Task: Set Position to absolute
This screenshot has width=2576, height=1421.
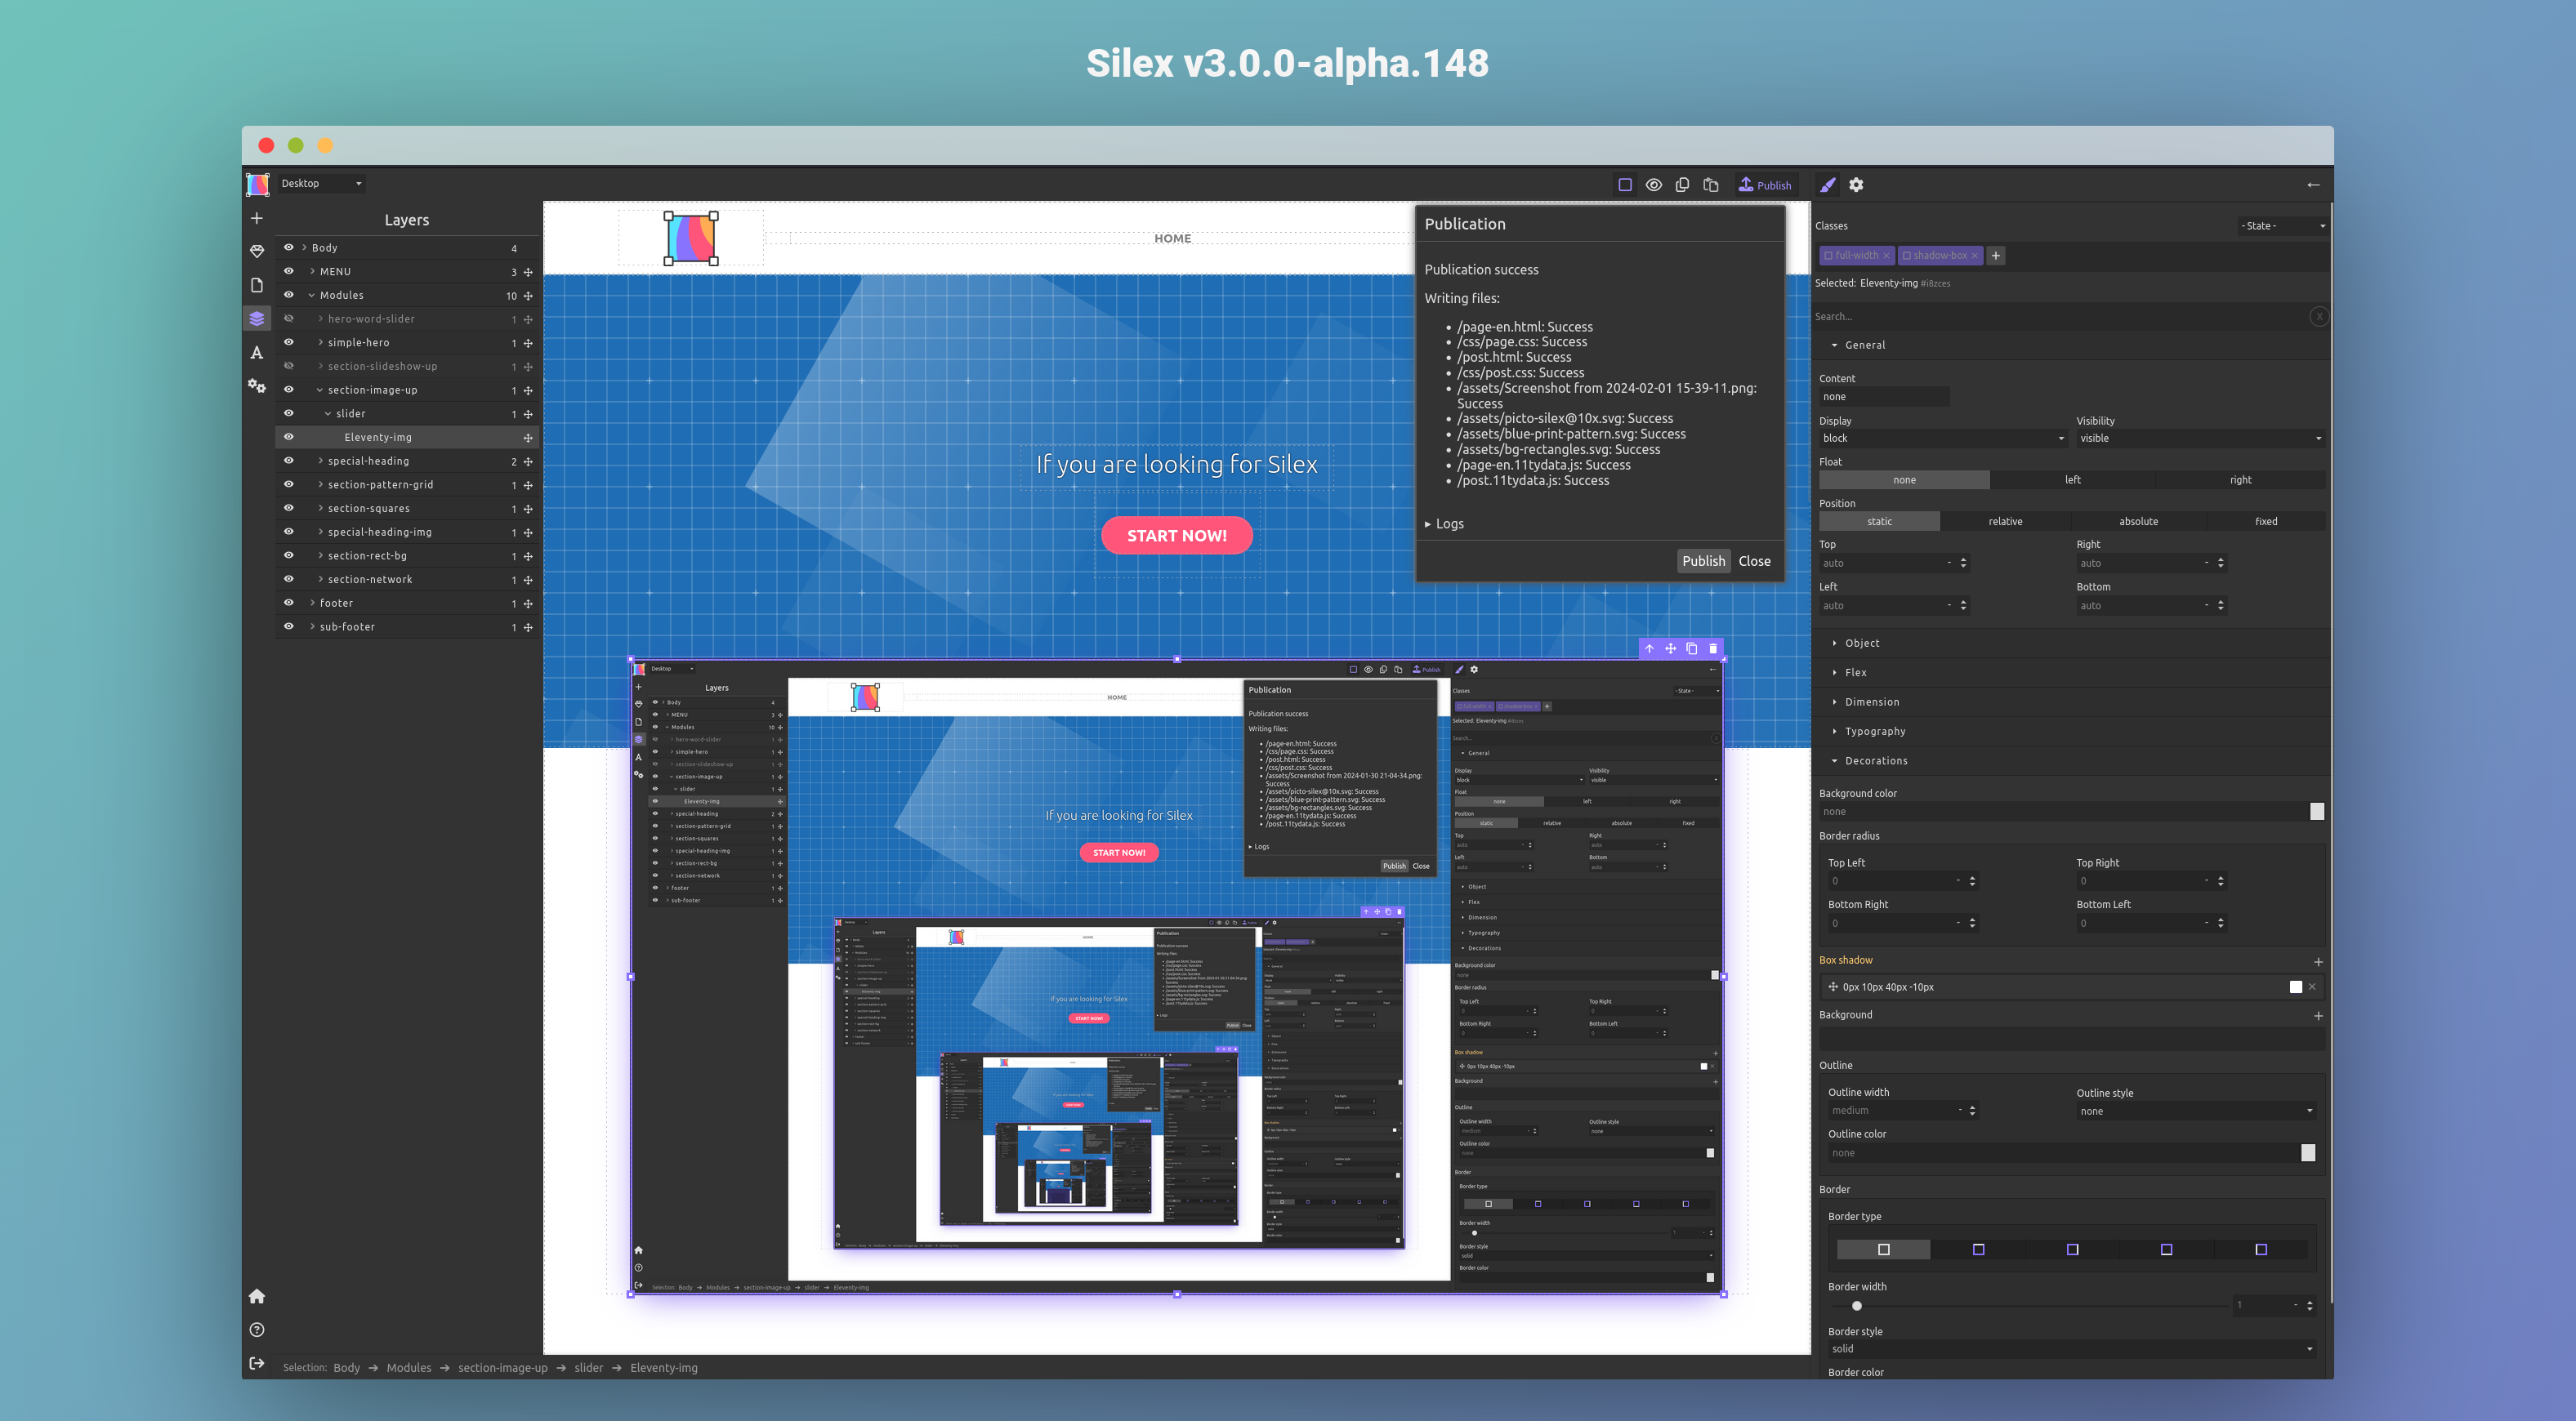Action: (x=2138, y=522)
